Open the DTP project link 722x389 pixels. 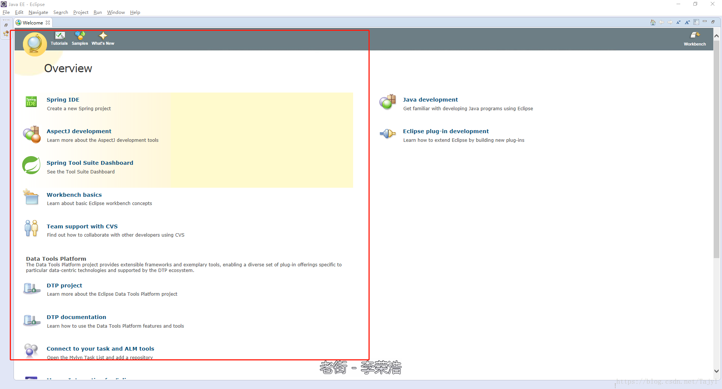tap(64, 286)
